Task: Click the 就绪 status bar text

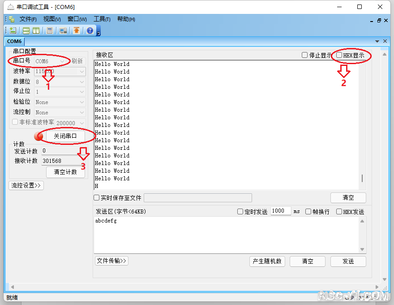Action: (12, 298)
